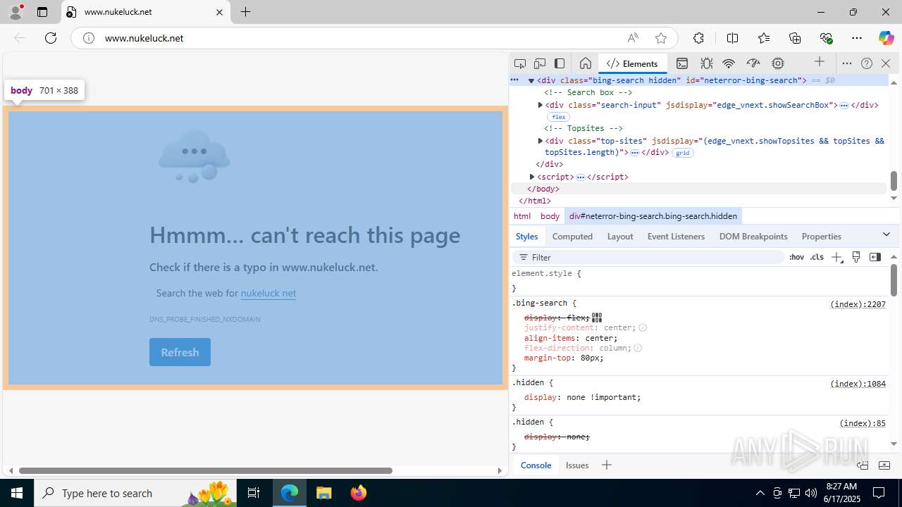Enable split screen view
Viewport: 902px width, 507px height.
tap(732, 38)
